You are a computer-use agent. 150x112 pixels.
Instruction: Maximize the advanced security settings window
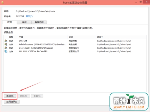[141, 2]
